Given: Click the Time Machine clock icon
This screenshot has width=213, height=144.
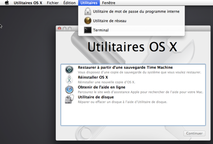Looking at the screenshot, I should 69,70.
